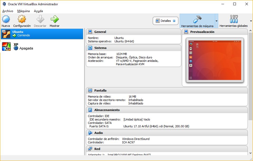
Task: Close Detalles tool with blue x
Action: coord(174,21)
